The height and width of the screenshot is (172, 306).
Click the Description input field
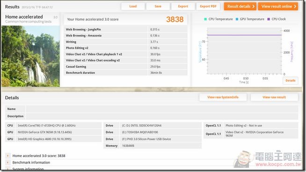tap(162, 116)
